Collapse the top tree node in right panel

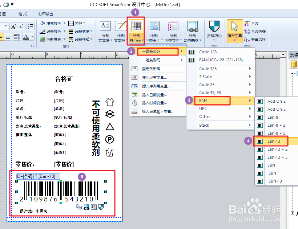click(293, 73)
